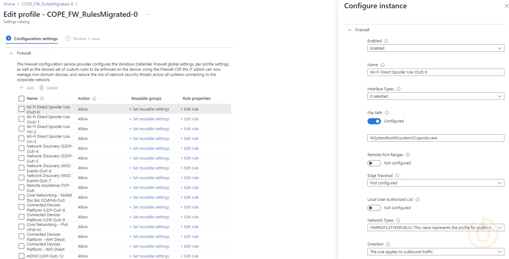509x259 pixels.
Task: Enable the Remote Port Ranges toggle
Action: pos(374,163)
